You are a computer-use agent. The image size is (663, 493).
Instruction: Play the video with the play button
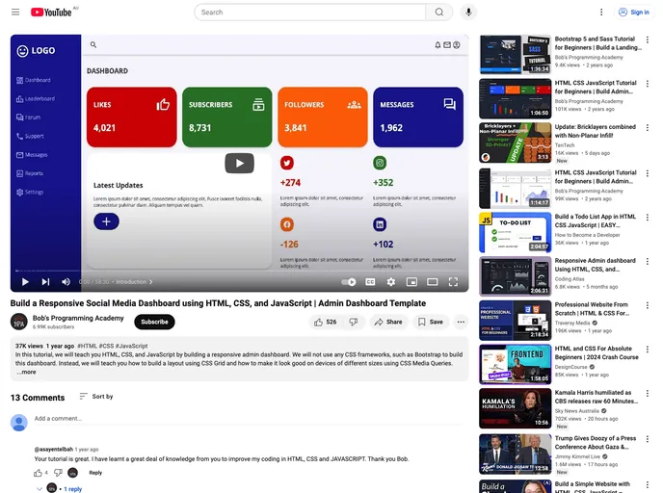tap(25, 282)
